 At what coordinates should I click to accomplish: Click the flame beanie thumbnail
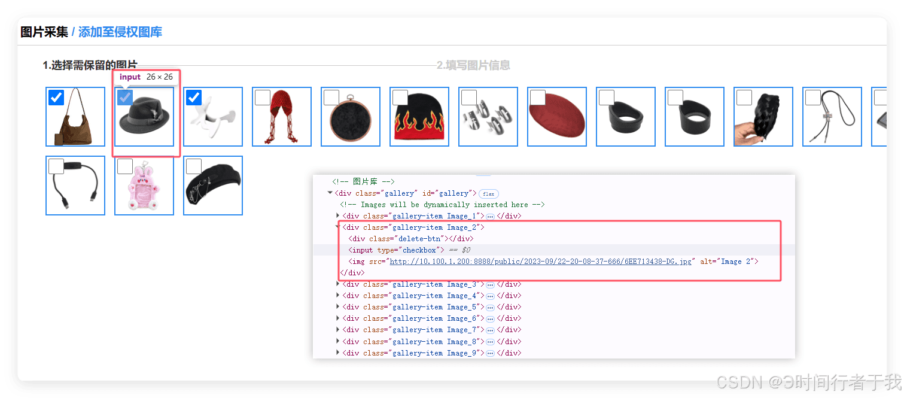[419, 117]
